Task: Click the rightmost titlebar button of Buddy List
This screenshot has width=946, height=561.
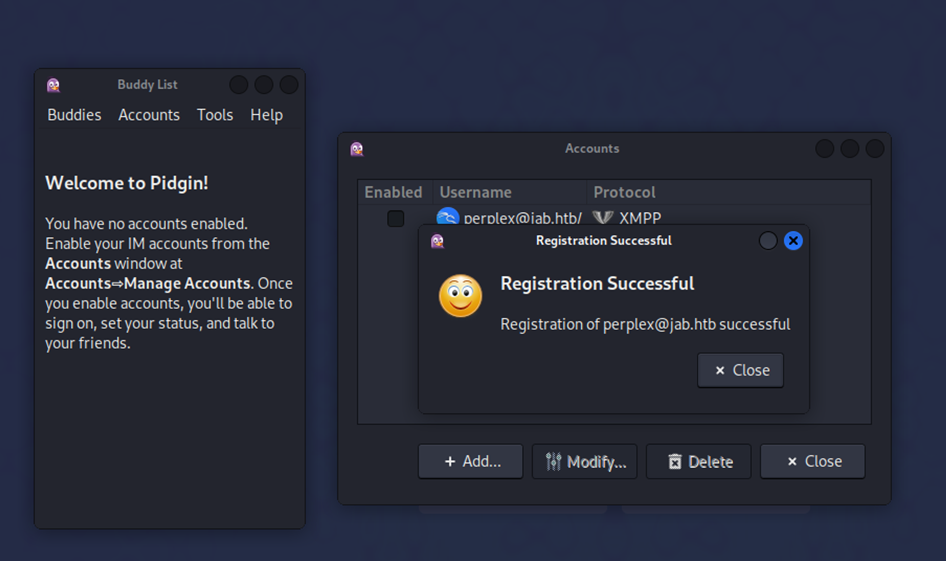Action: pos(289,85)
